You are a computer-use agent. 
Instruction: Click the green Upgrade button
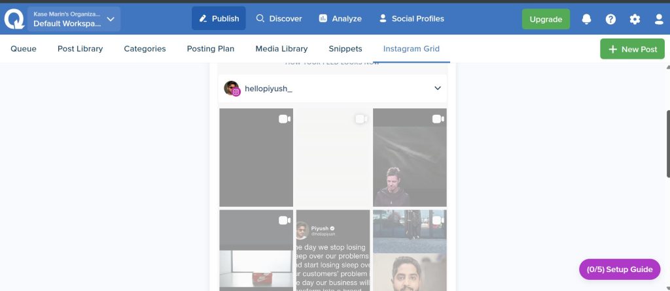(546, 19)
